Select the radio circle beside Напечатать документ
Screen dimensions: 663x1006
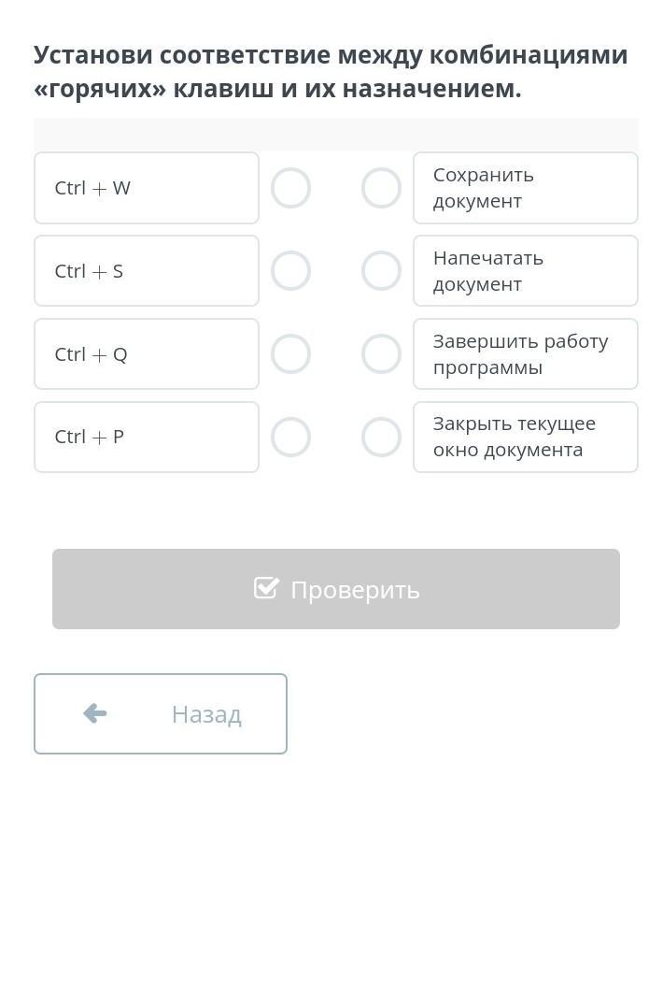(381, 271)
